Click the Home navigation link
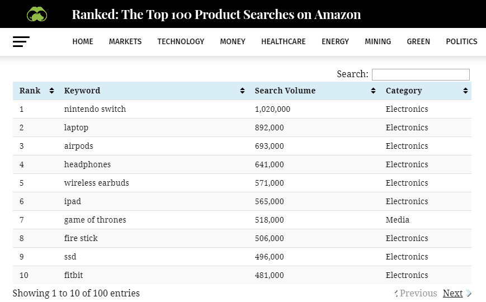The image size is (486, 302). click(83, 41)
